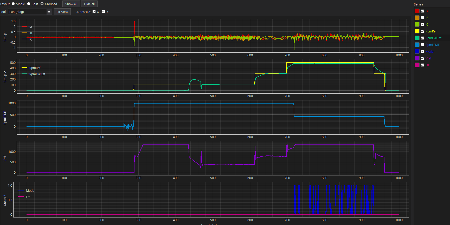Select the Grouped layout radio button
Image resolution: width=450 pixels, height=225 pixels.
pyautogui.click(x=42, y=4)
